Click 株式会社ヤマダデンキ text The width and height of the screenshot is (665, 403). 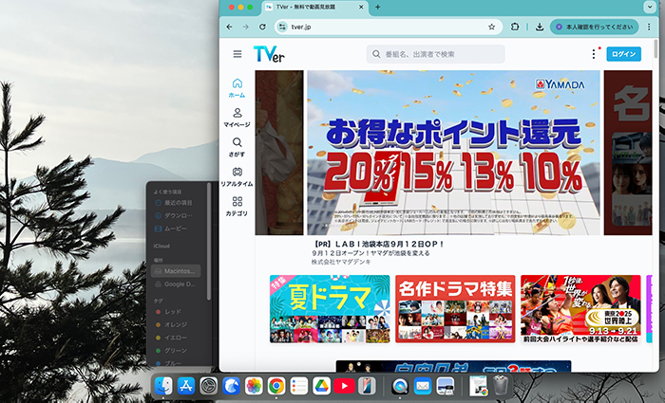click(341, 262)
